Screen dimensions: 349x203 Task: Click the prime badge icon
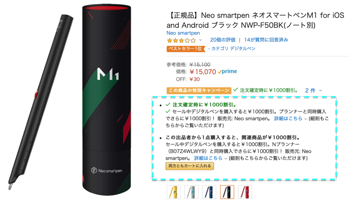tap(227, 71)
